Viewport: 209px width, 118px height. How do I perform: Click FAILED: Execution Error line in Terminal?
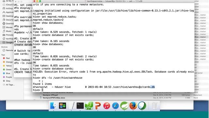point(113,72)
